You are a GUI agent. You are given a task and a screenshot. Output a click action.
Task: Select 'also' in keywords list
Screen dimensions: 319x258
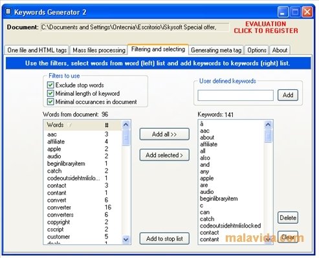click(205, 158)
